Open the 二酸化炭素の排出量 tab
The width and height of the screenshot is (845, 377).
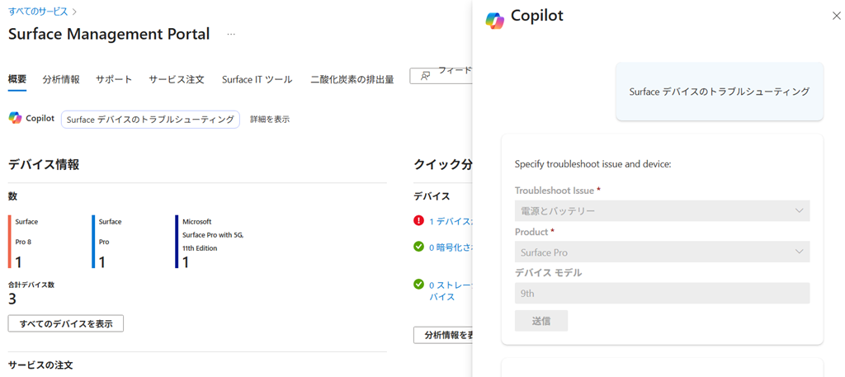coord(352,80)
